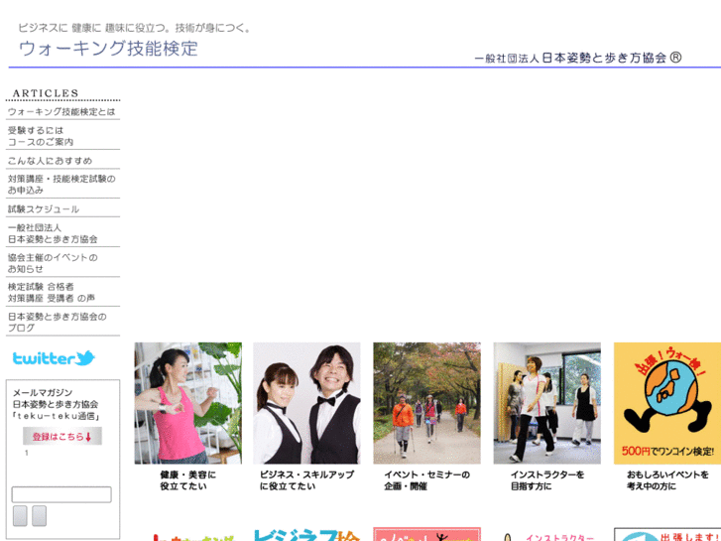Click the 出張！ウォー検 globe mascot image
Screen dimensions: 721x541
pos(667,403)
